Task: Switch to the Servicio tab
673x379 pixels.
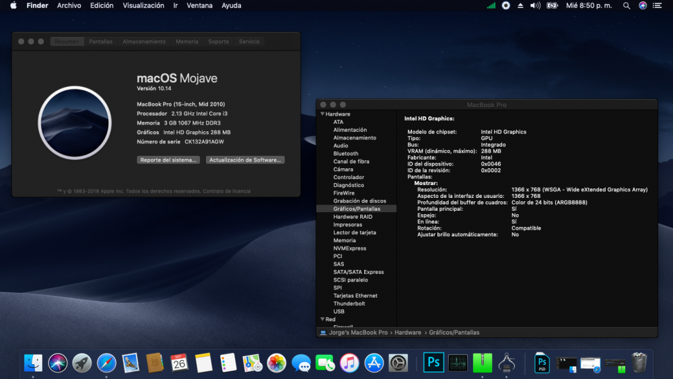Action: point(250,42)
